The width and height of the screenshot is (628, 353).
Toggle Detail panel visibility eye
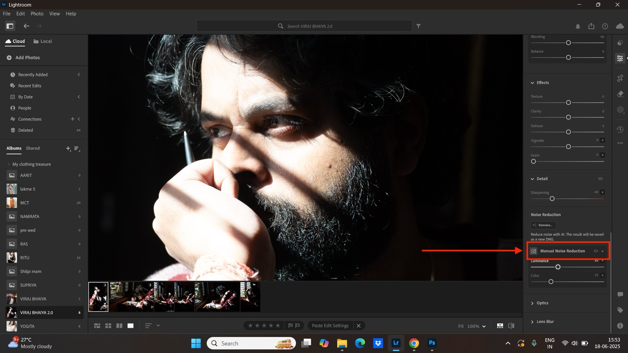[x=601, y=179]
